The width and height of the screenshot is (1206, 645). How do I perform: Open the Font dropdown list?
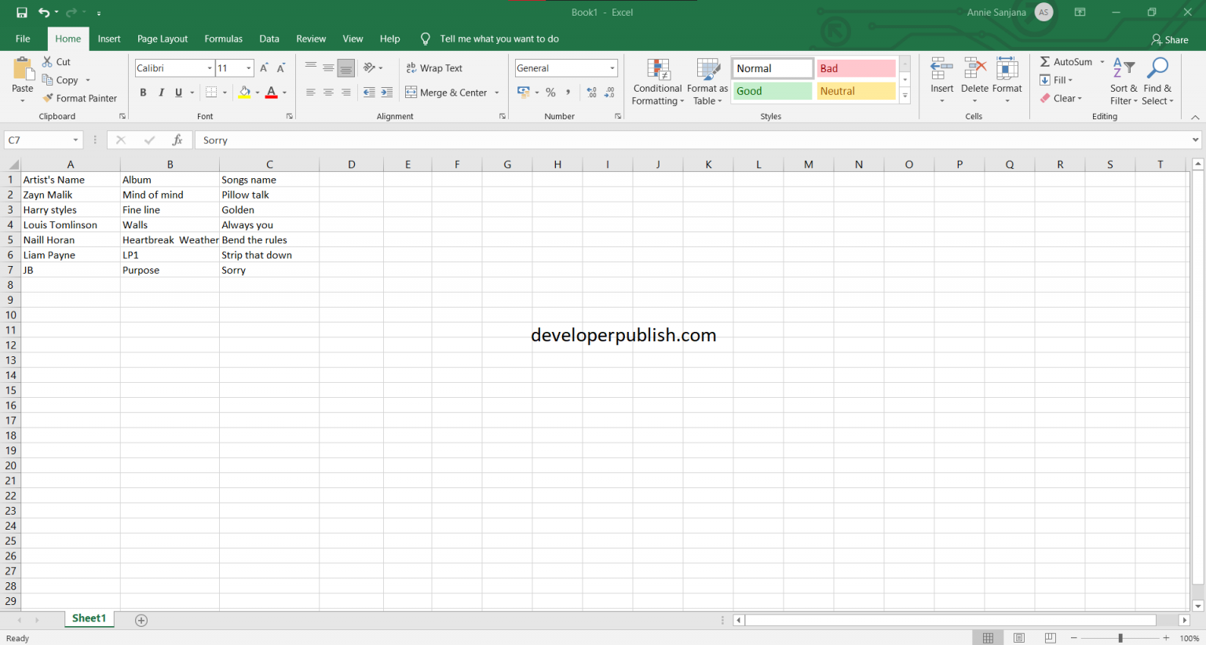coord(210,67)
